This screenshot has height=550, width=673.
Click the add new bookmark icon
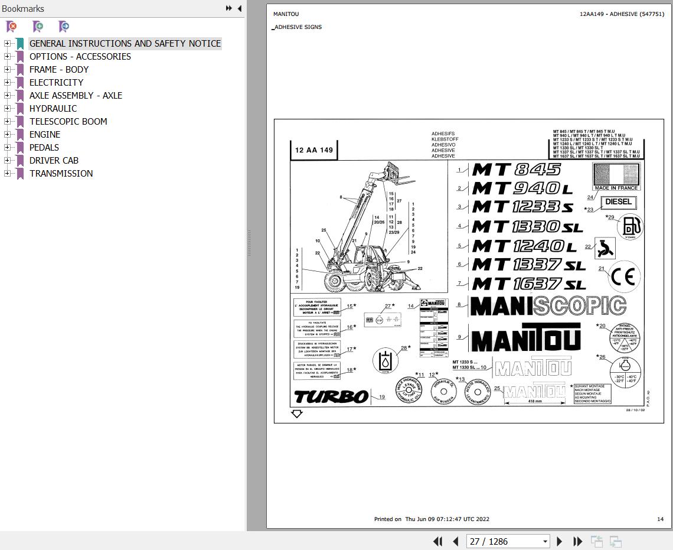[38, 27]
